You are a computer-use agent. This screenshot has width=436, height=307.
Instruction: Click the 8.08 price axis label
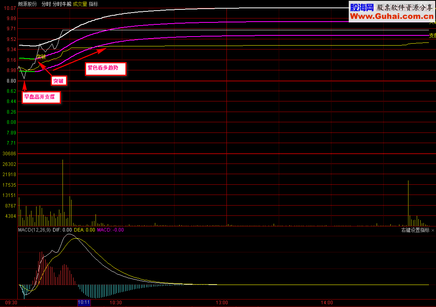click(x=11, y=123)
